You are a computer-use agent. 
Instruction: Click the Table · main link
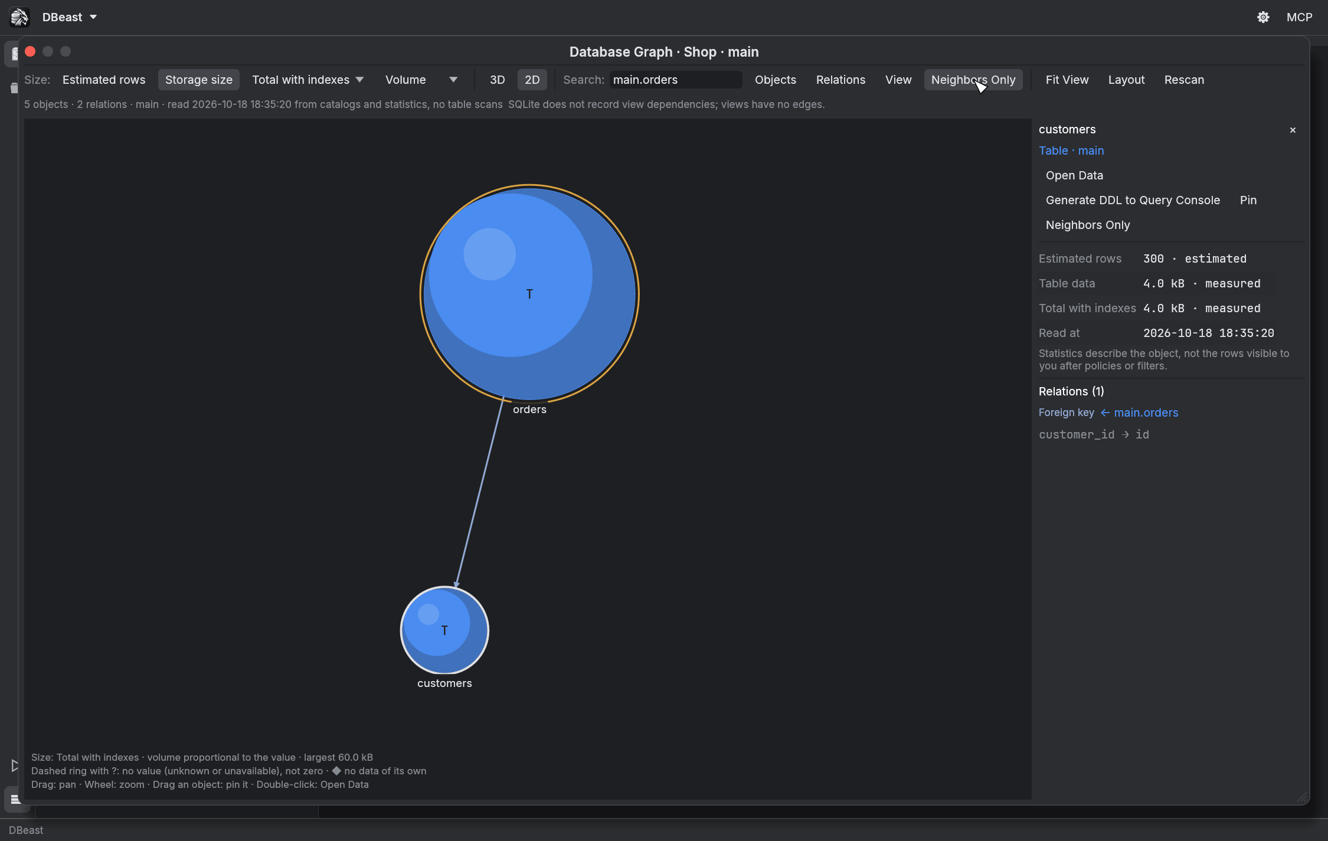pyautogui.click(x=1071, y=150)
